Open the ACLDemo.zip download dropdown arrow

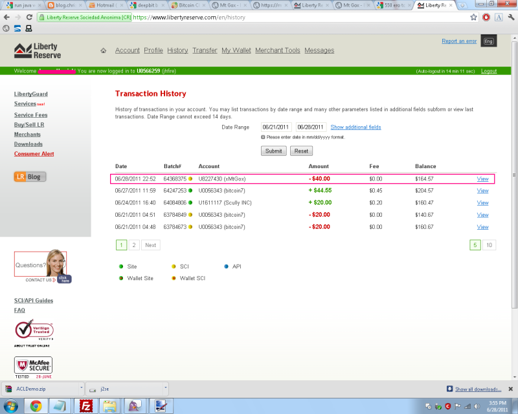tap(81, 389)
